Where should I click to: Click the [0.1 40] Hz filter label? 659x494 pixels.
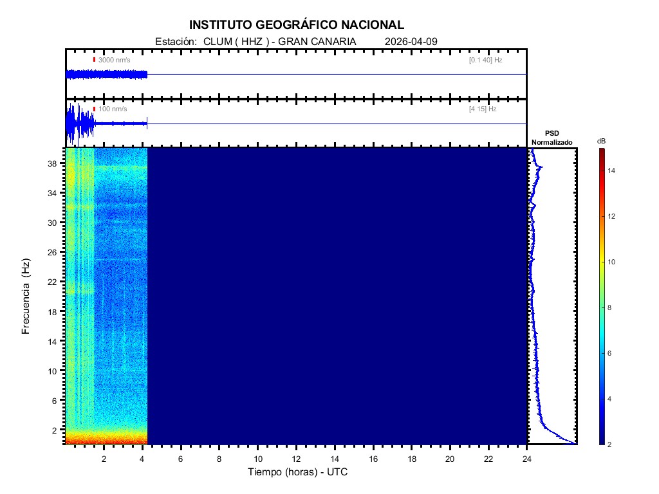(485, 60)
